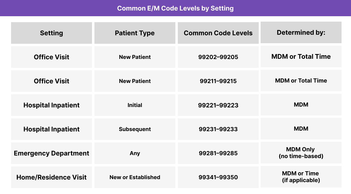This screenshot has height=194, width=351.
Task: Select the Any patient type cell
Action: tap(135, 153)
